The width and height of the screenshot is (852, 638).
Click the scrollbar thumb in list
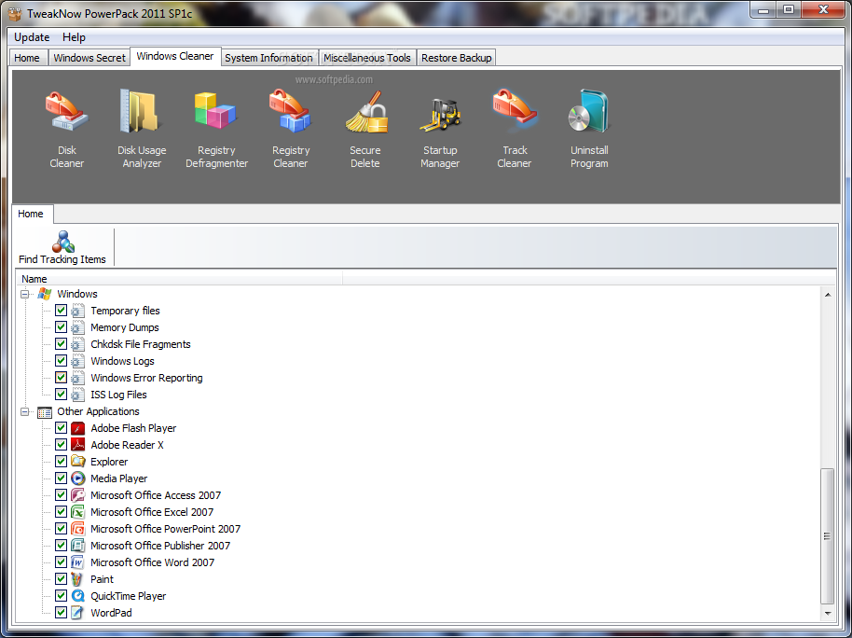pyautogui.click(x=827, y=535)
